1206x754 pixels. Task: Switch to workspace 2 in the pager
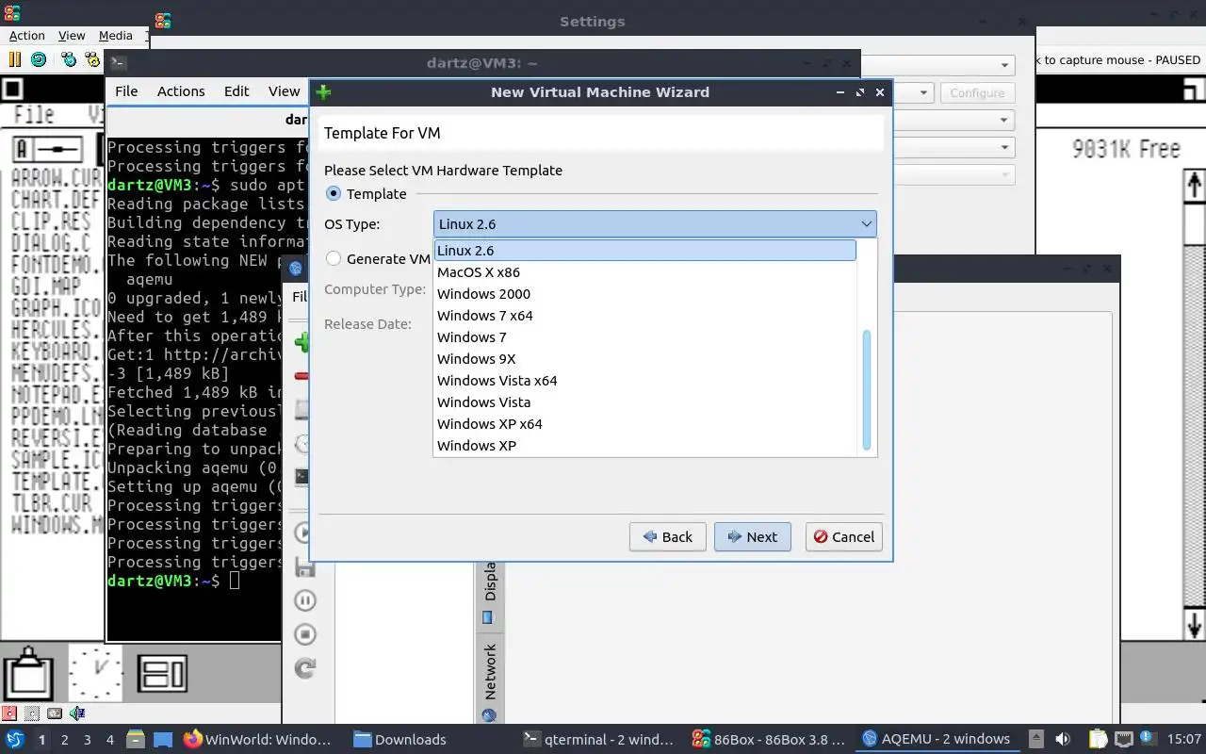(x=64, y=740)
